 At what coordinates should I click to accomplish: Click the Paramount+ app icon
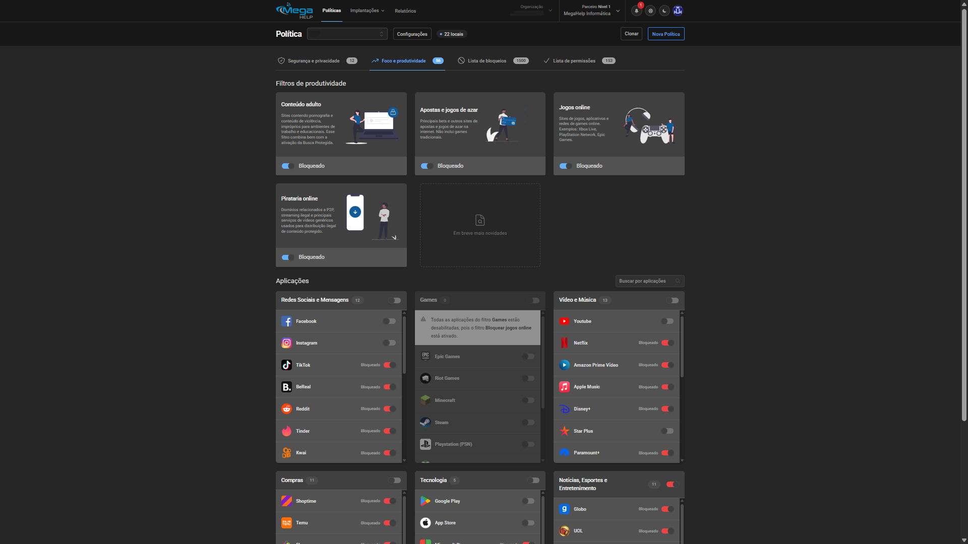[x=564, y=453]
